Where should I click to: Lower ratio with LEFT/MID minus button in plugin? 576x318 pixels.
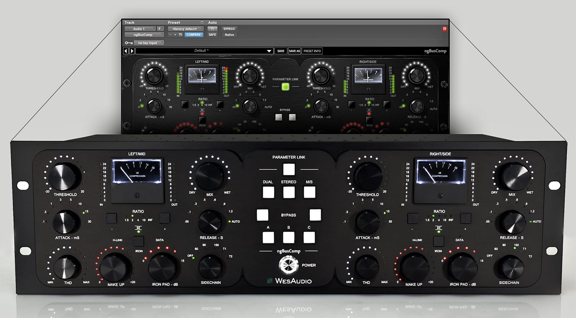(185, 104)
